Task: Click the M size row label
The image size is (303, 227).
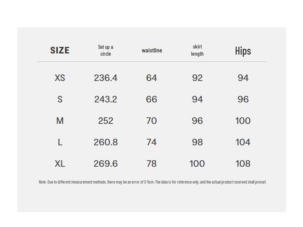Action: [60, 121]
